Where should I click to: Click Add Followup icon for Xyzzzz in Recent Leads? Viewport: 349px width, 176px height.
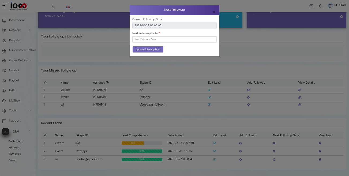[x=241, y=151]
